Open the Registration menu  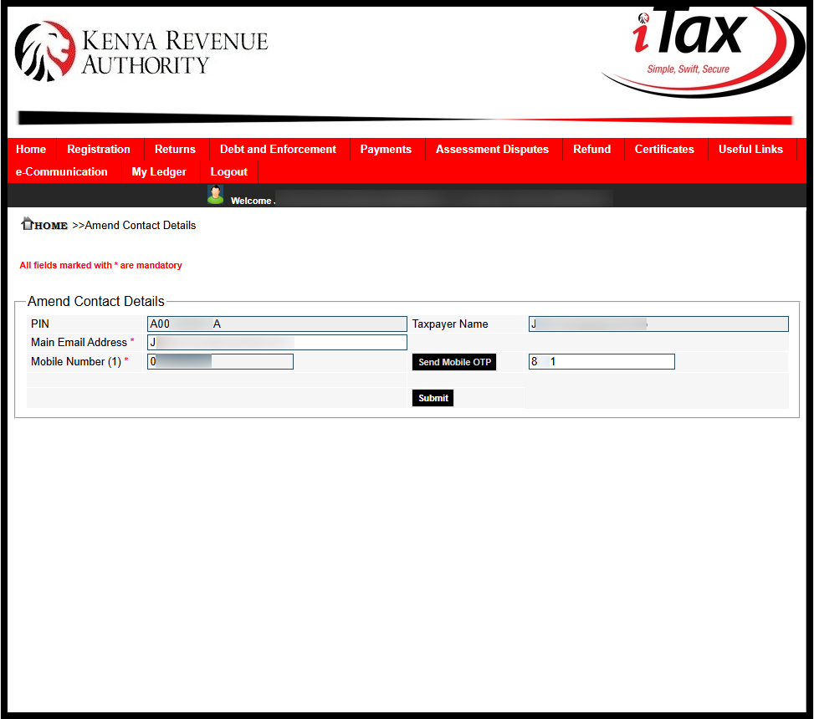click(100, 149)
